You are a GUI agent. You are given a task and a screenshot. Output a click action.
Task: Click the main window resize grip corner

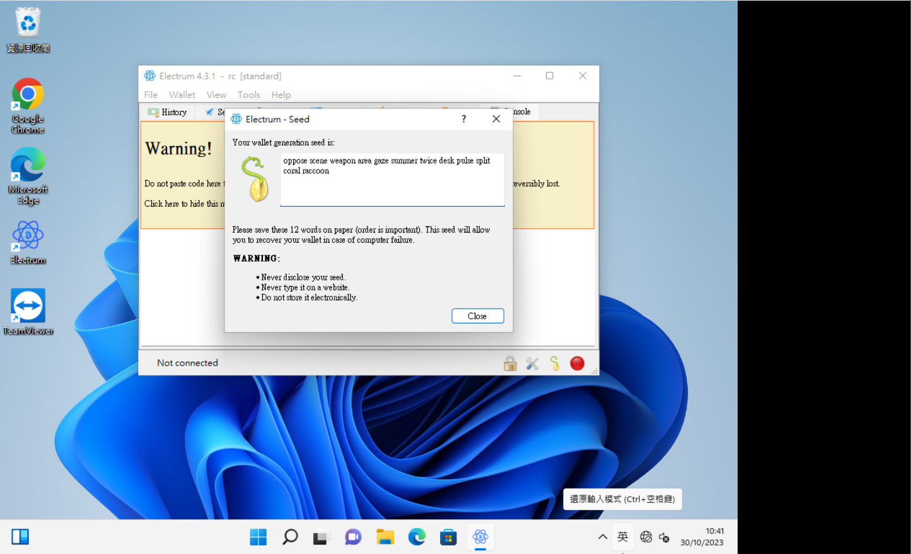tap(595, 372)
